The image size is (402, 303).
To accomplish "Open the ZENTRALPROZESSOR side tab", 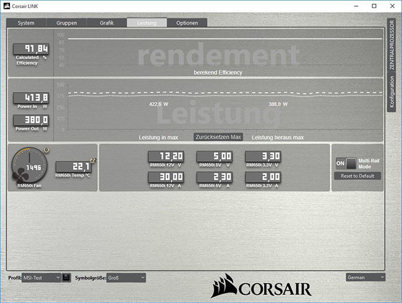I will point(391,45).
